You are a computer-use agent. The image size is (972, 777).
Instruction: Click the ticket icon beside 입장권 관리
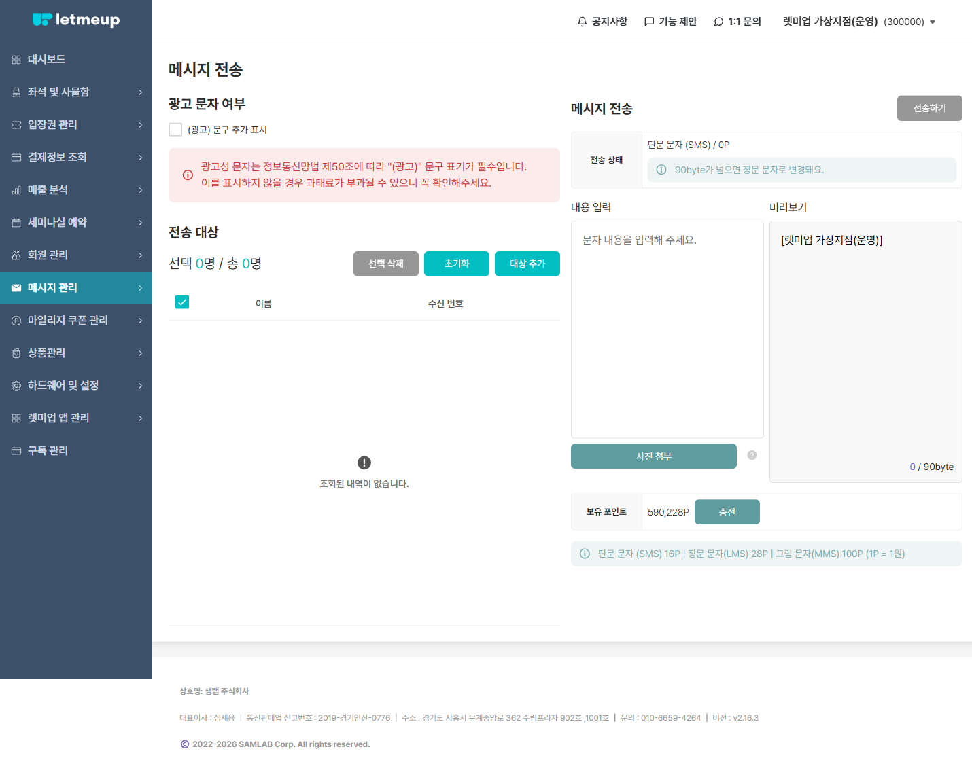click(16, 125)
